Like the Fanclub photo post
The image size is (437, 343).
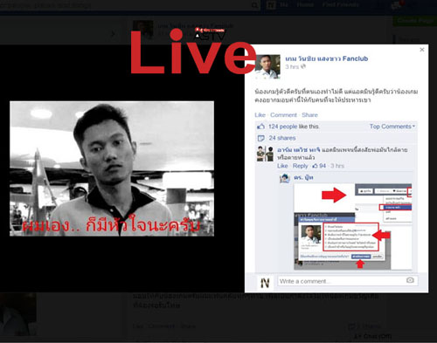click(x=260, y=115)
